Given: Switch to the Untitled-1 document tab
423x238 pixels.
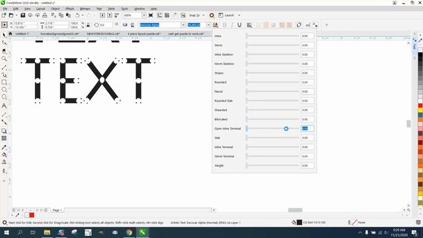Looking at the screenshot, I should 22,34.
